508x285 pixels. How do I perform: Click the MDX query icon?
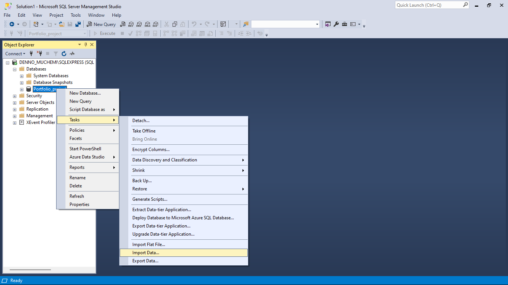(x=131, y=24)
